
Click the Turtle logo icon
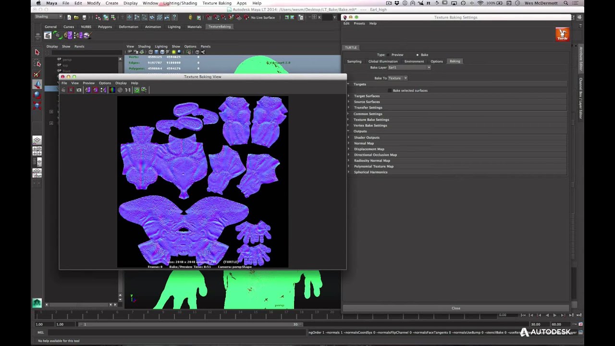[x=562, y=34]
